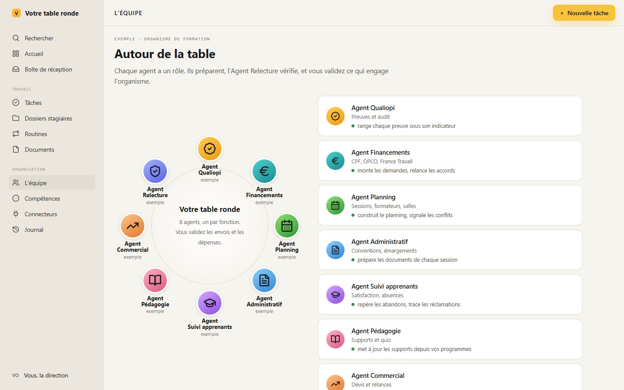The height and width of the screenshot is (390, 624).
Task: Click the blue document icon in Administratif card
Action: pyautogui.click(x=335, y=250)
